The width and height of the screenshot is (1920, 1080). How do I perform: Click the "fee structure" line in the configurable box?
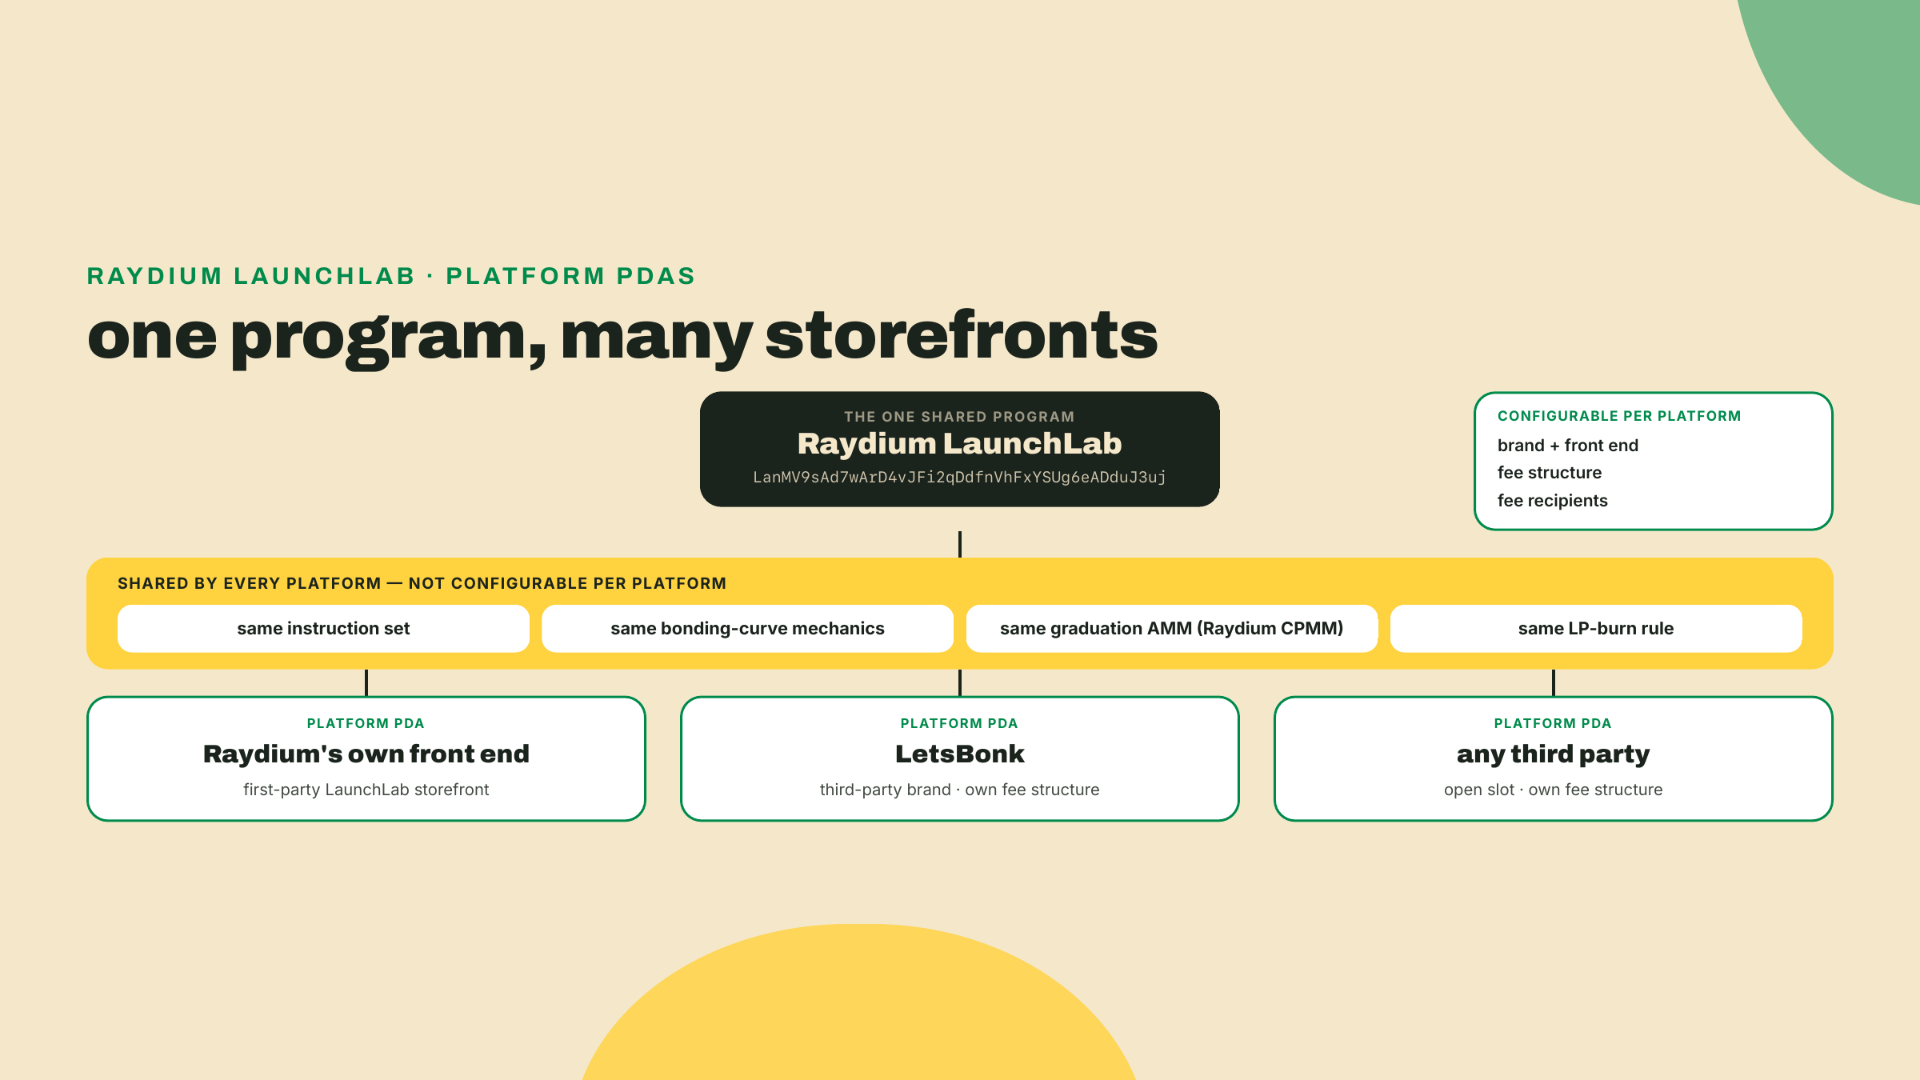point(1550,473)
